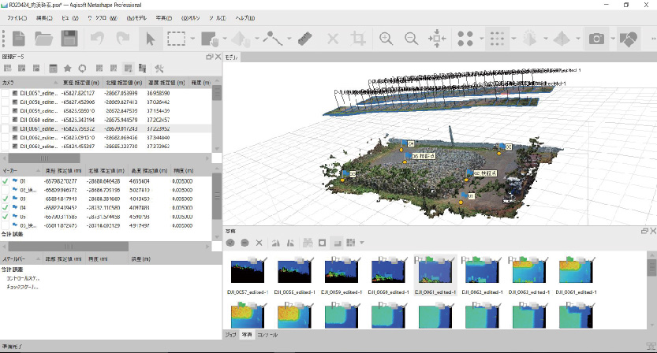This screenshot has width=657, height=353.
Task: Select the Move Object tool
Action: [241, 39]
